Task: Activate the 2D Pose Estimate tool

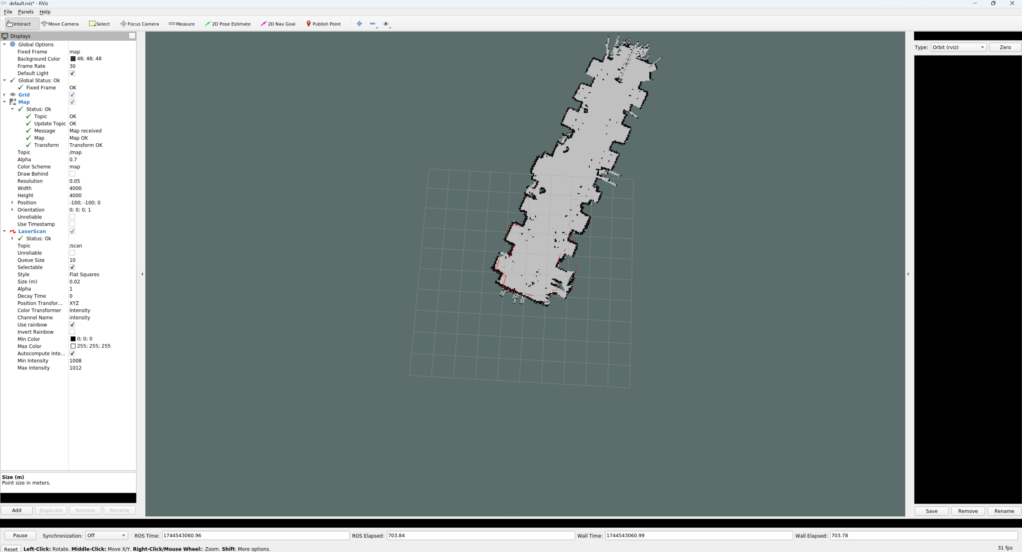Action: pos(228,23)
